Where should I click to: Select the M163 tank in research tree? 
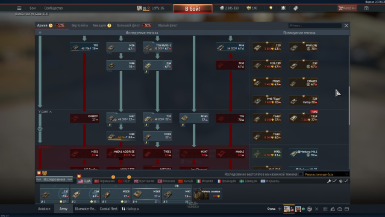[194, 118]
